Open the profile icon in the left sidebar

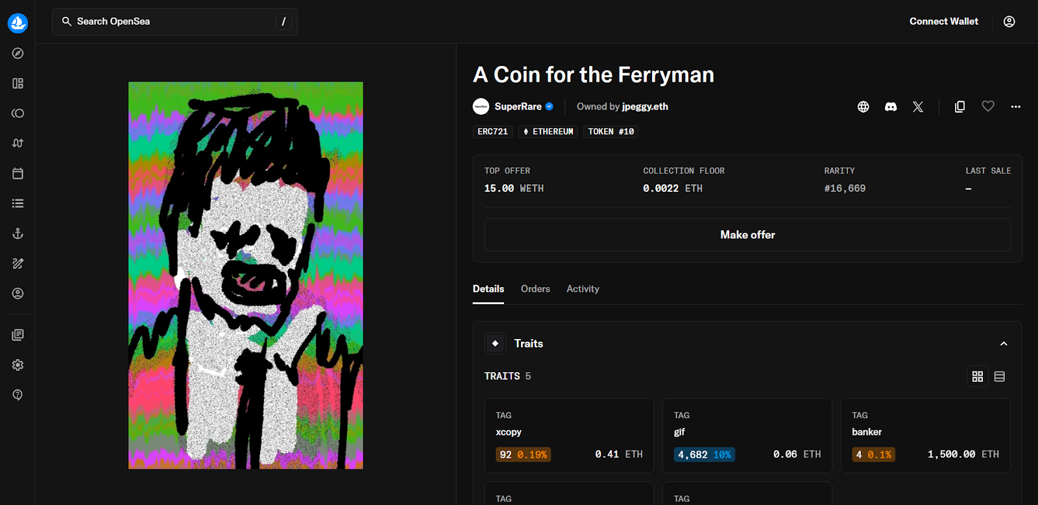(17, 293)
